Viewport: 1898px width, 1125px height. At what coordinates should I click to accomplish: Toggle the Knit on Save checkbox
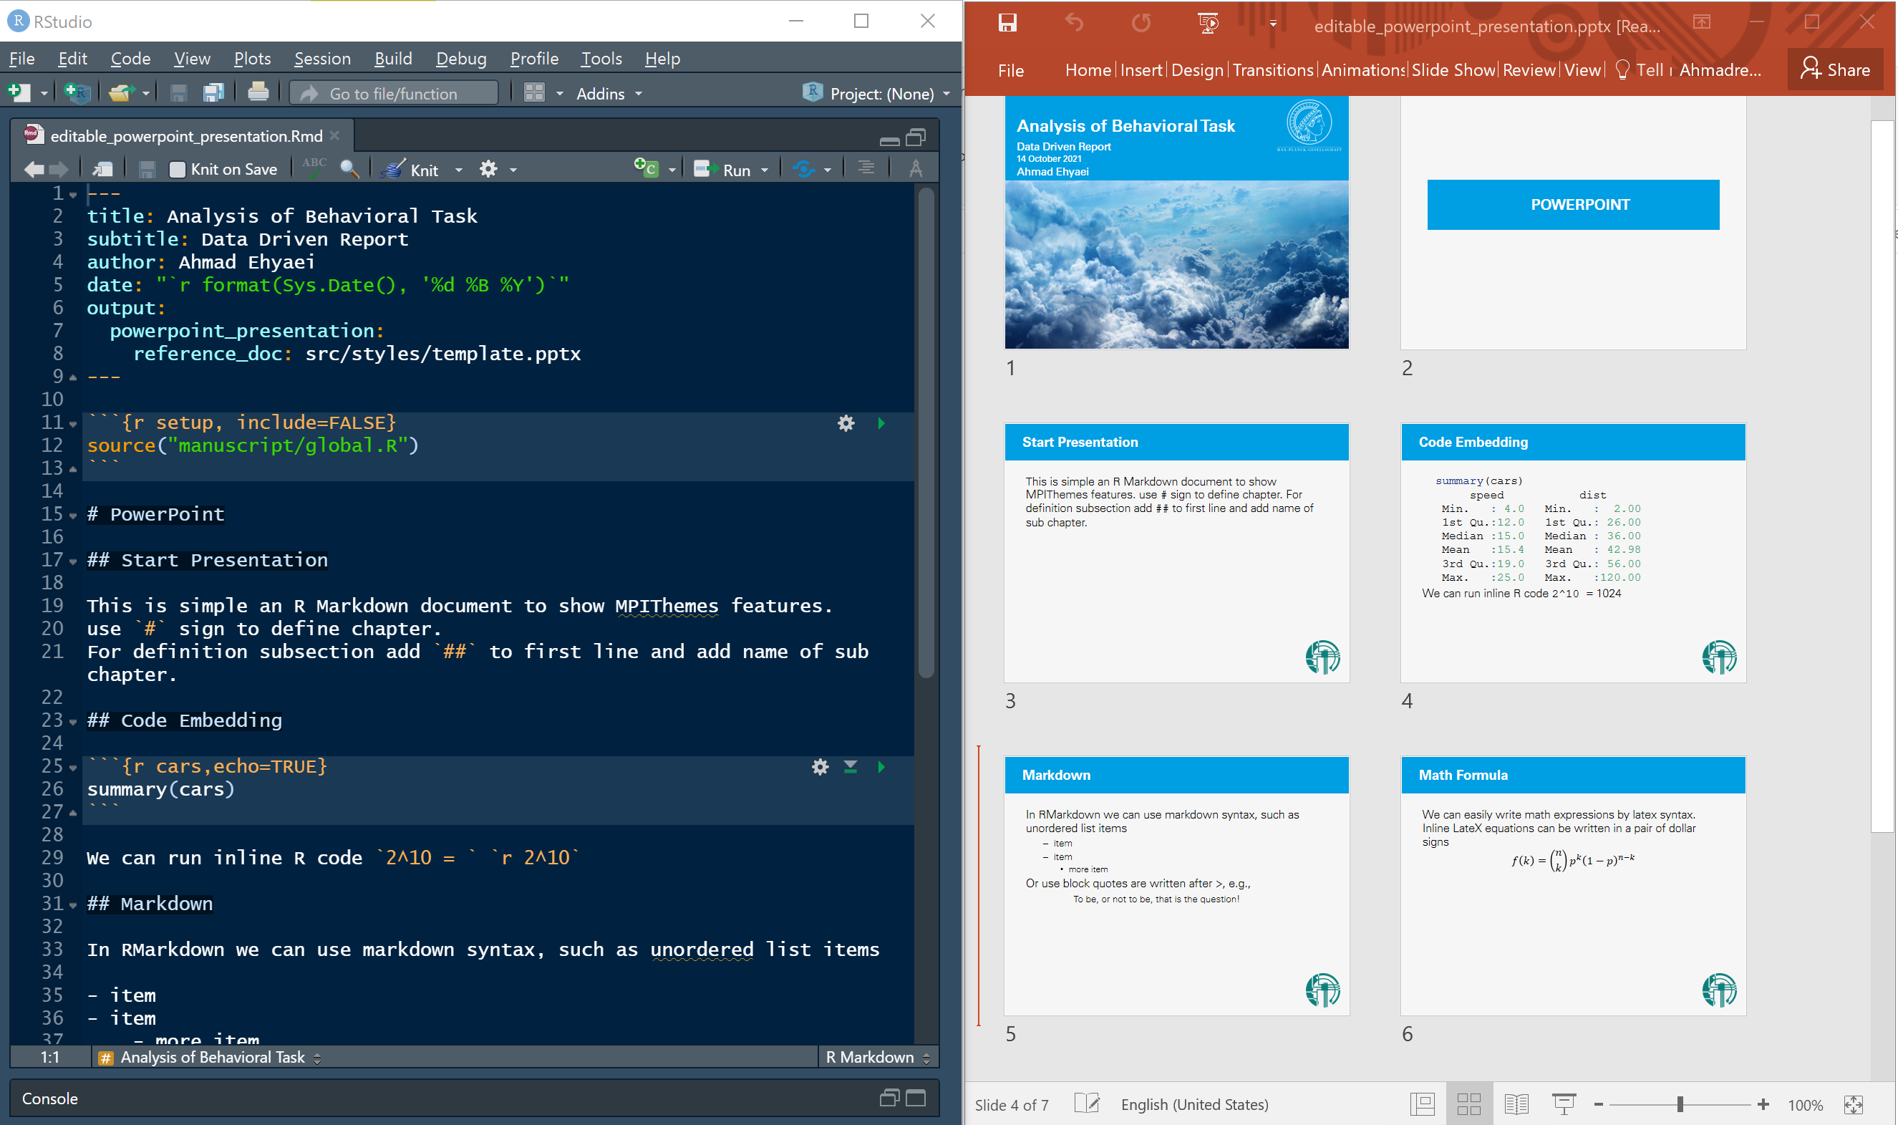(x=178, y=170)
